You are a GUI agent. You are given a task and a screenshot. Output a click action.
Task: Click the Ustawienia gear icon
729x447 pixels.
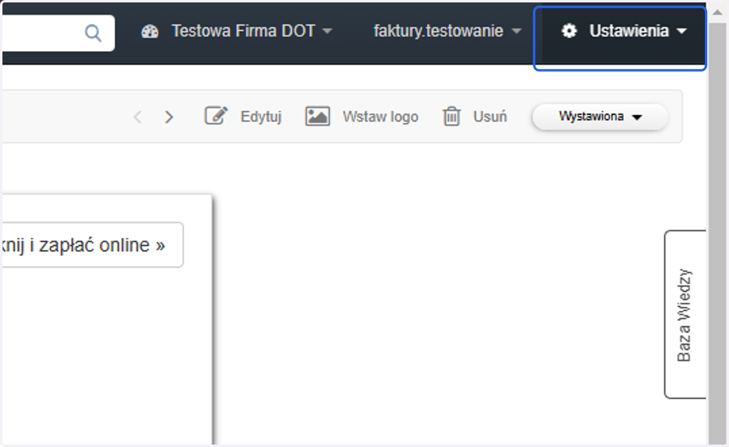coord(569,31)
